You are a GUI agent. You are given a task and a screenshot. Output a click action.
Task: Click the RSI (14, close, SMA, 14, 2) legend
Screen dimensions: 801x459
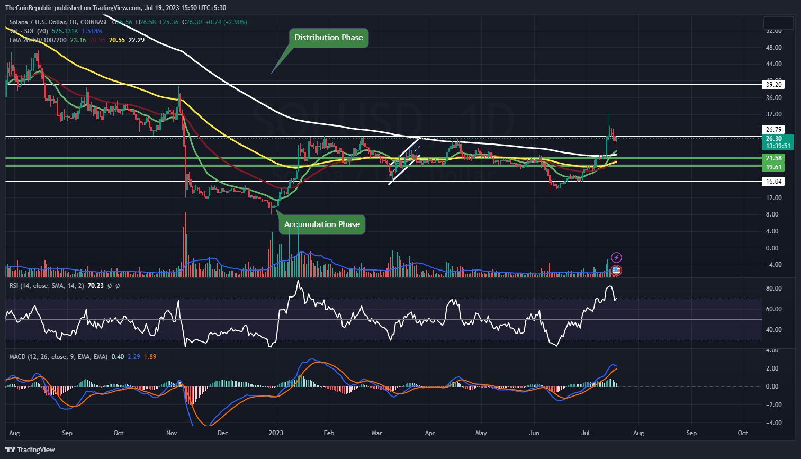(47, 286)
